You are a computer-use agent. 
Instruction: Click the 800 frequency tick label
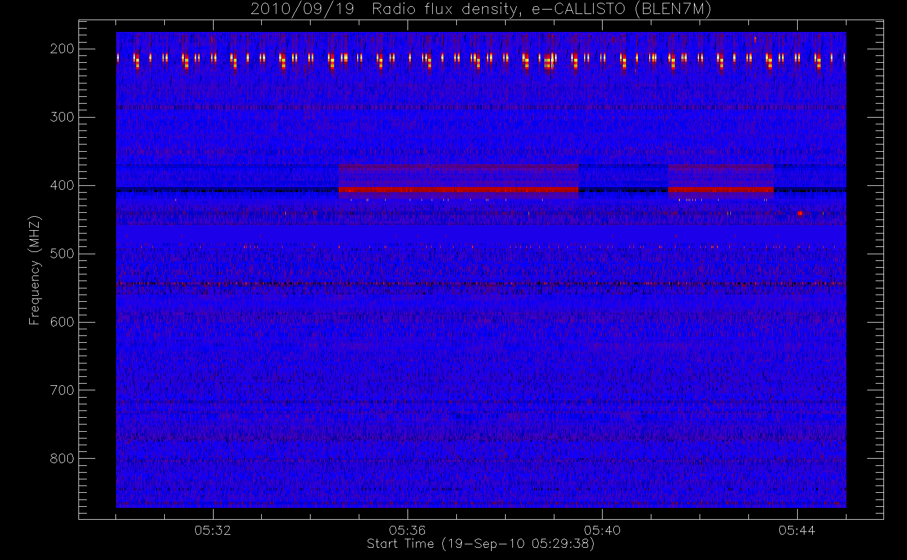click(62, 459)
